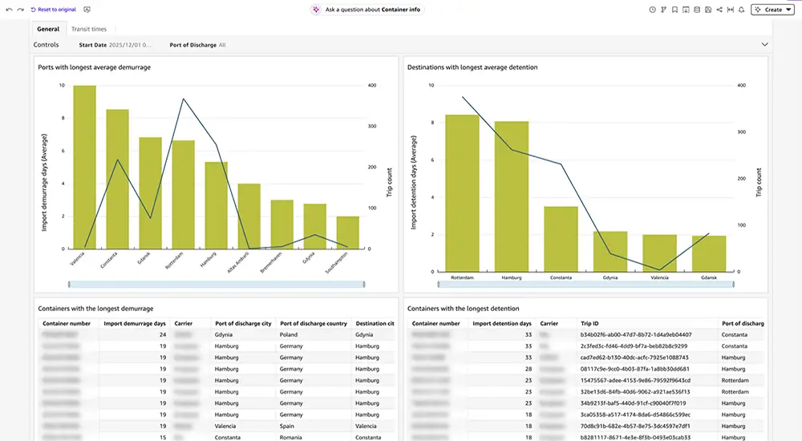Click the branch icon in top toolbar

(664, 10)
